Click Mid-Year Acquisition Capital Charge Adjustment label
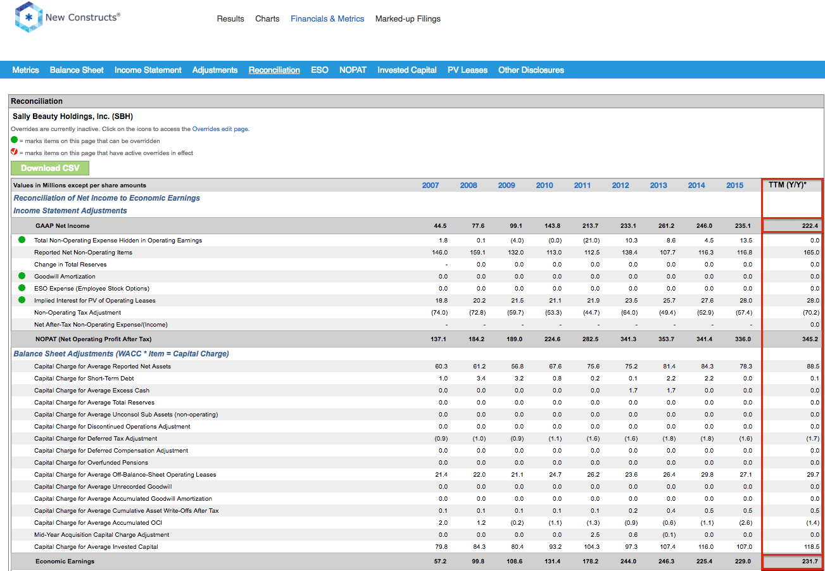The width and height of the screenshot is (825, 571). click(102, 535)
